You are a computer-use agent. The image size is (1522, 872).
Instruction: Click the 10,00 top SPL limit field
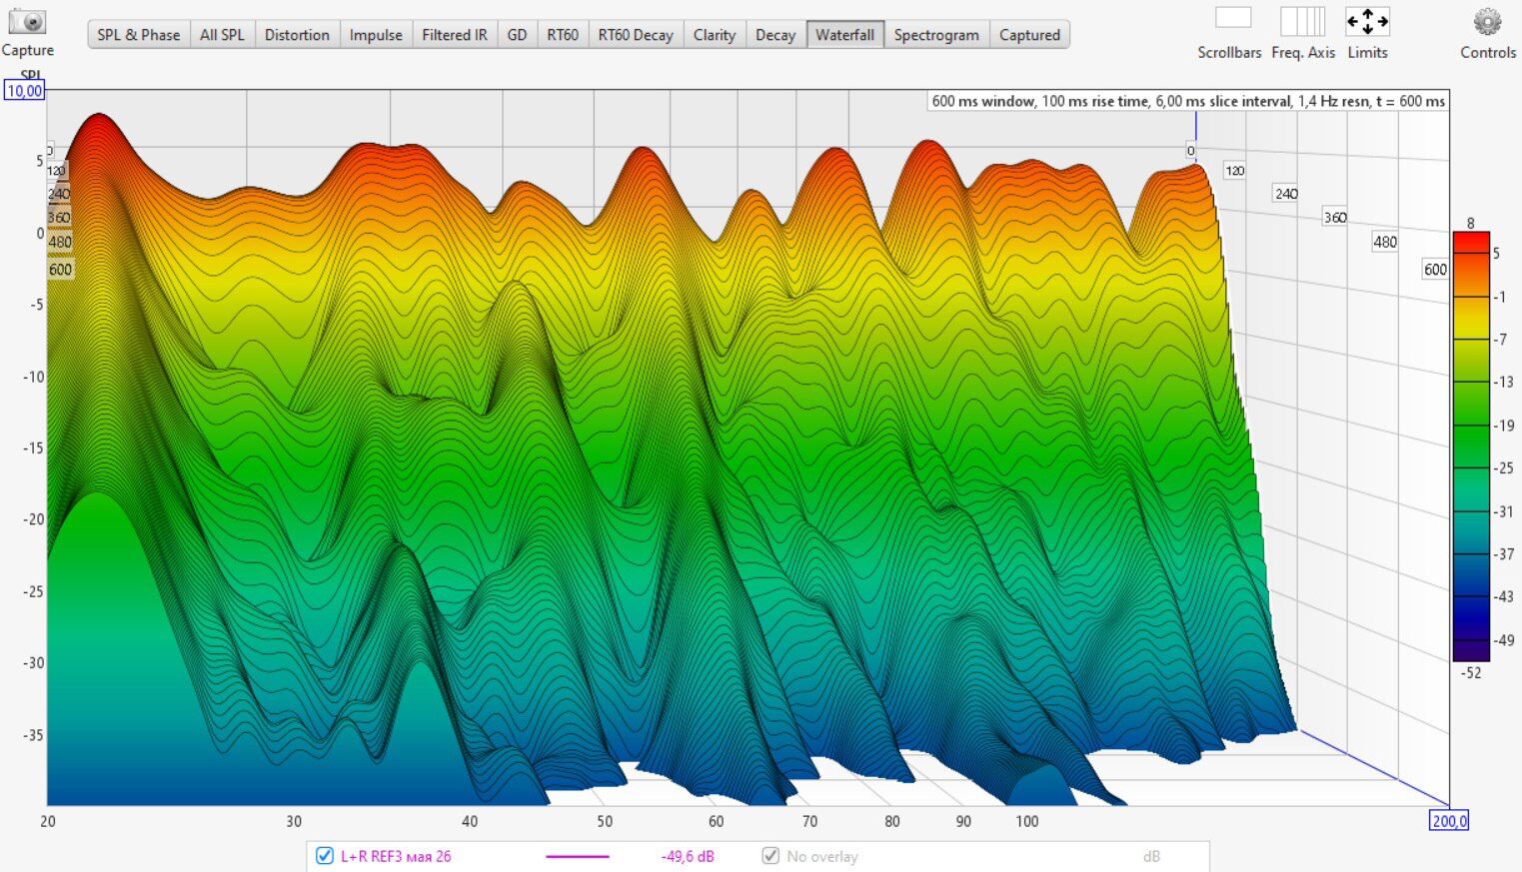coord(25,91)
